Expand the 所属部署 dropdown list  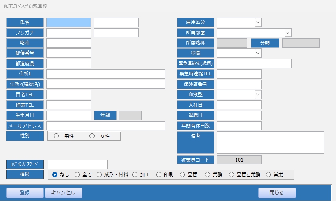(288, 33)
